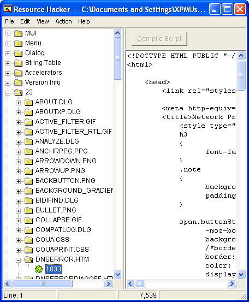
Task: Close the Resource Hacker window
Action: tap(240, 9)
